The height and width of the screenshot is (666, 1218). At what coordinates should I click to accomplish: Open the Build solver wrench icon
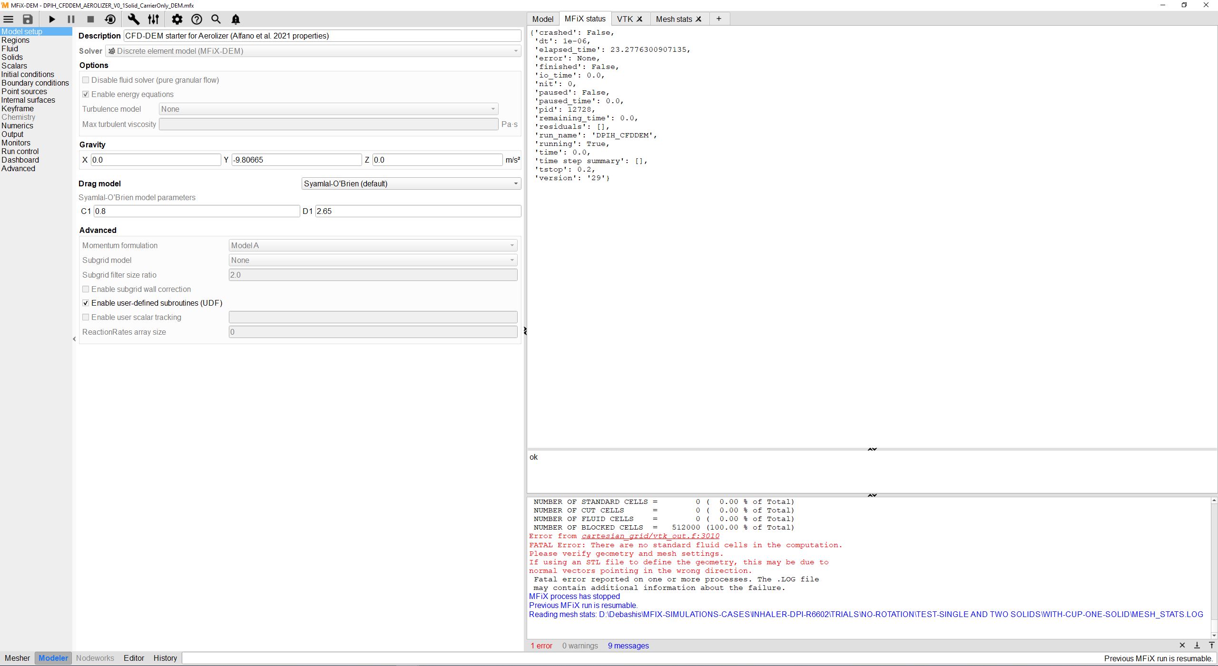(134, 19)
